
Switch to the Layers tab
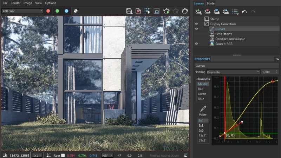click(198, 3)
